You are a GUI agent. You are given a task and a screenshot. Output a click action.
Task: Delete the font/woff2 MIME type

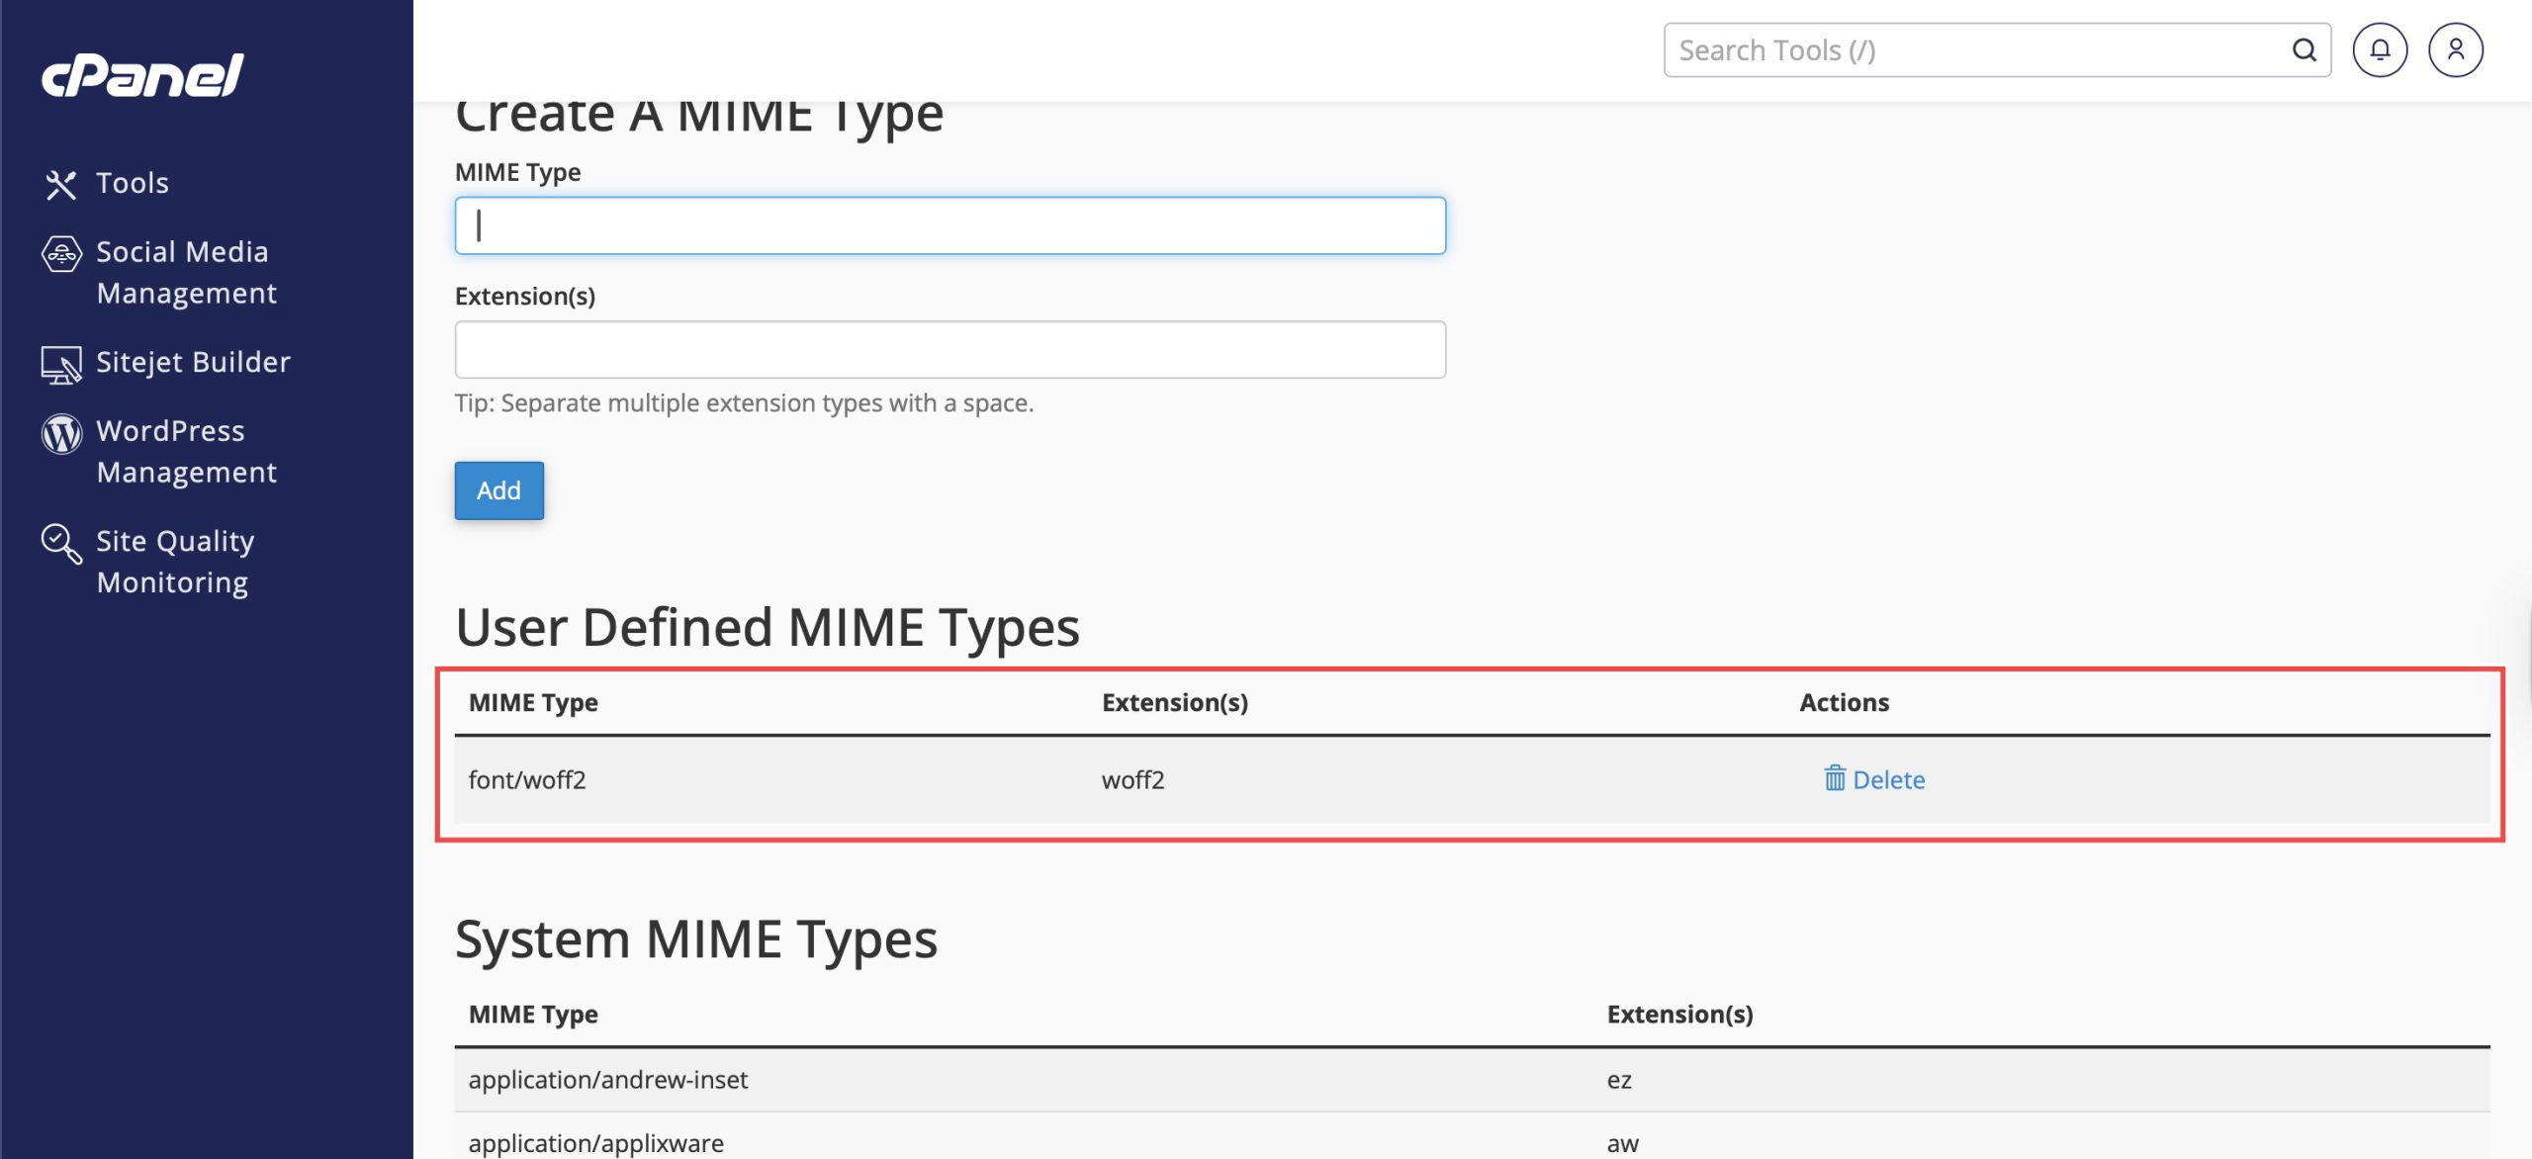click(x=1887, y=780)
